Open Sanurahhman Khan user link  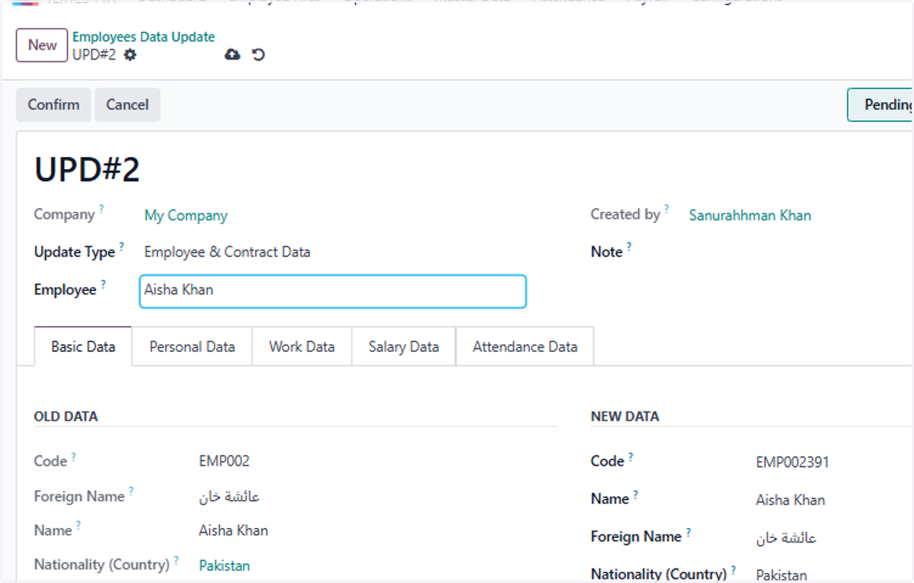(x=750, y=216)
